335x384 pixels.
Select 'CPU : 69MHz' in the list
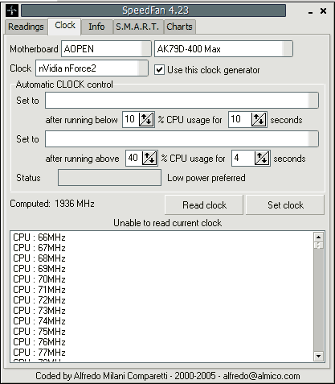pyautogui.click(x=39, y=269)
